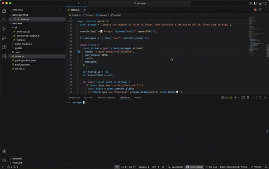Toggle Go Live server in status bar

tap(211, 167)
